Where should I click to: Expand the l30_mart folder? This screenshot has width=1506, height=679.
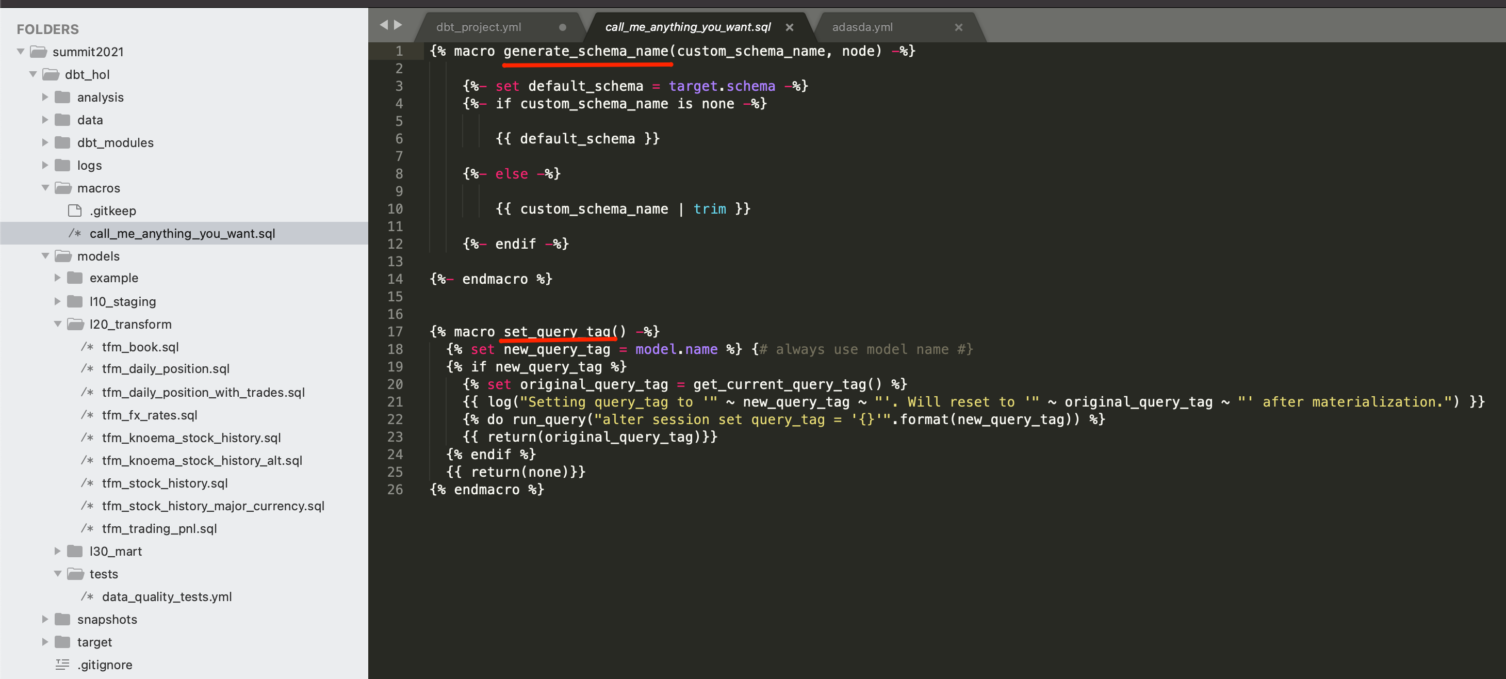tap(57, 551)
